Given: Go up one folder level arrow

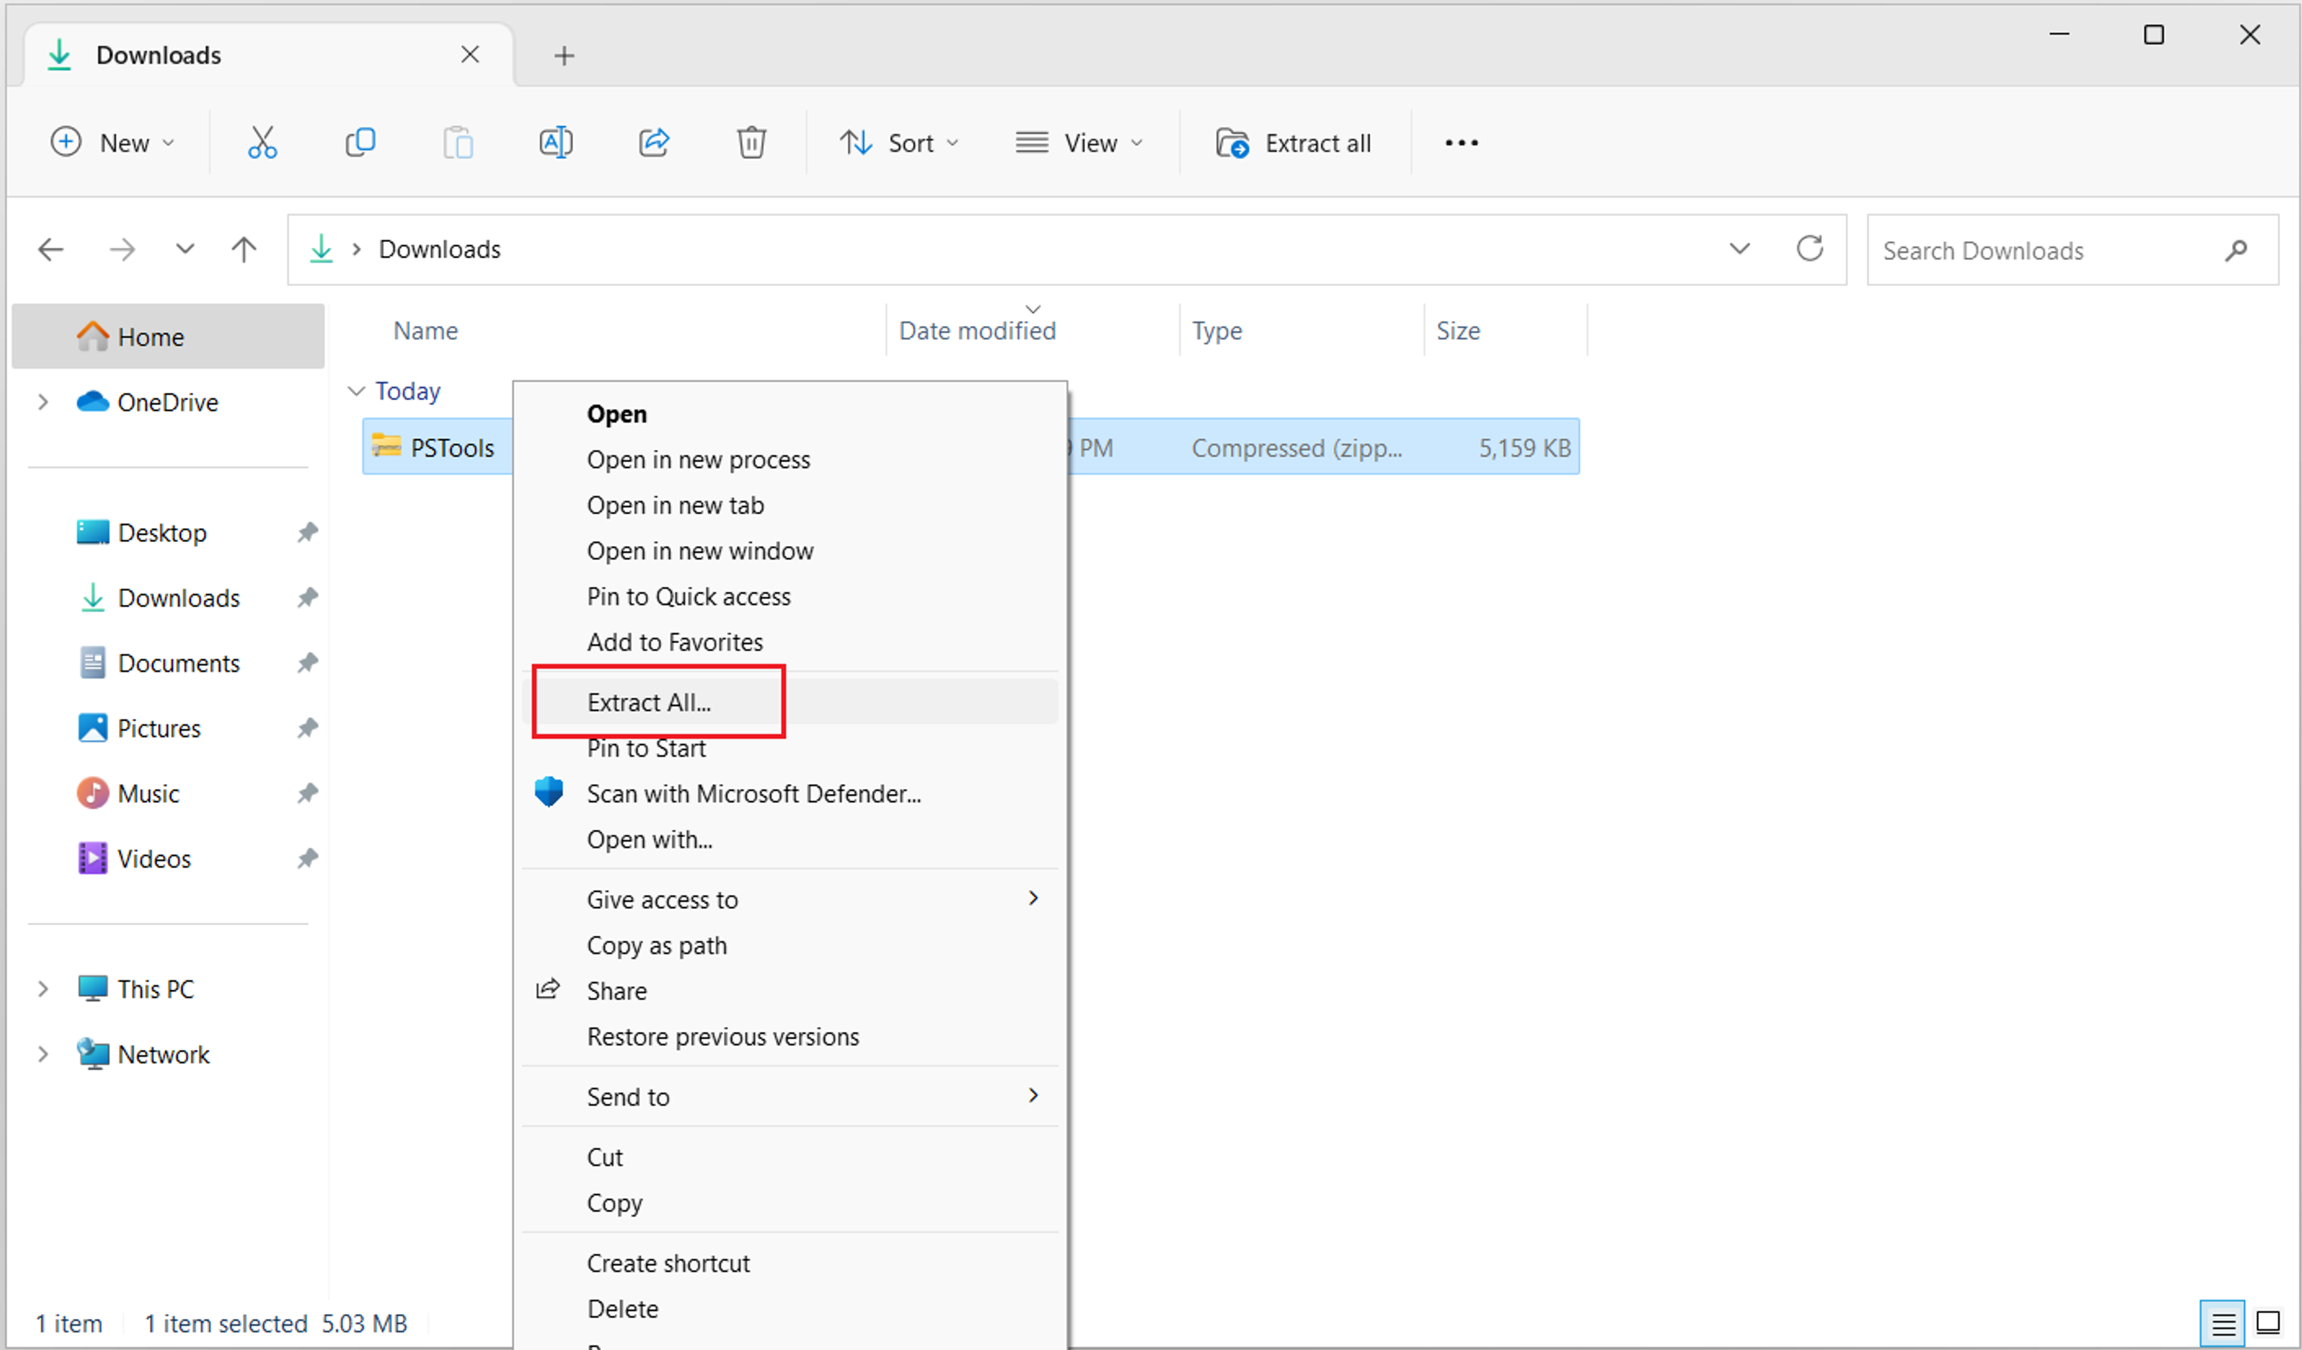Looking at the screenshot, I should 244,249.
